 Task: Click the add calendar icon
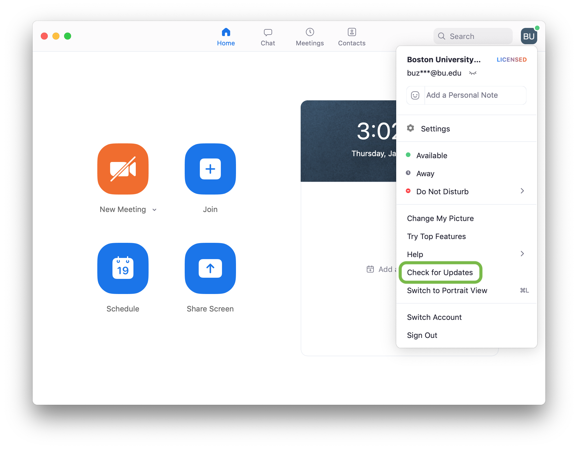coord(370,269)
